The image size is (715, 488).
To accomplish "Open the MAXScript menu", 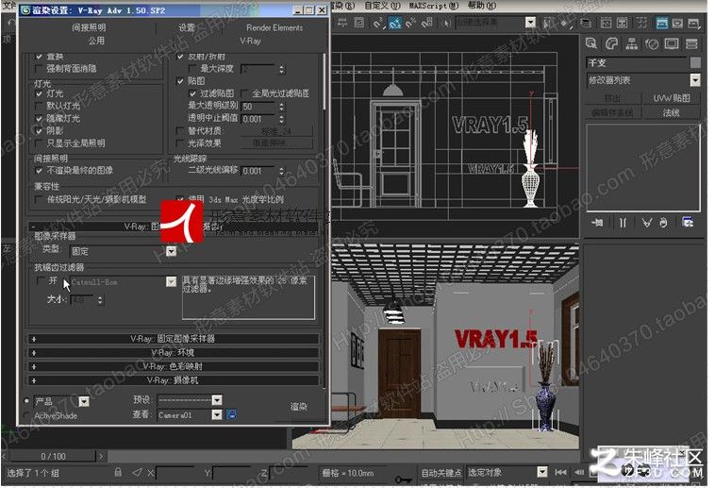I will (x=434, y=6).
